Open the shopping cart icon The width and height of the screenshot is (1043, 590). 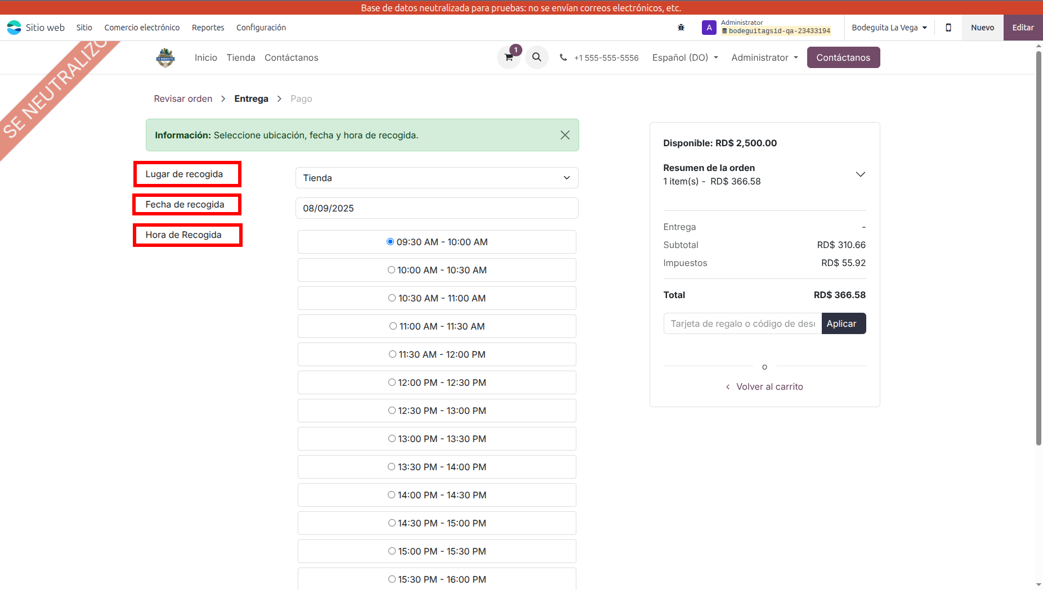point(509,57)
